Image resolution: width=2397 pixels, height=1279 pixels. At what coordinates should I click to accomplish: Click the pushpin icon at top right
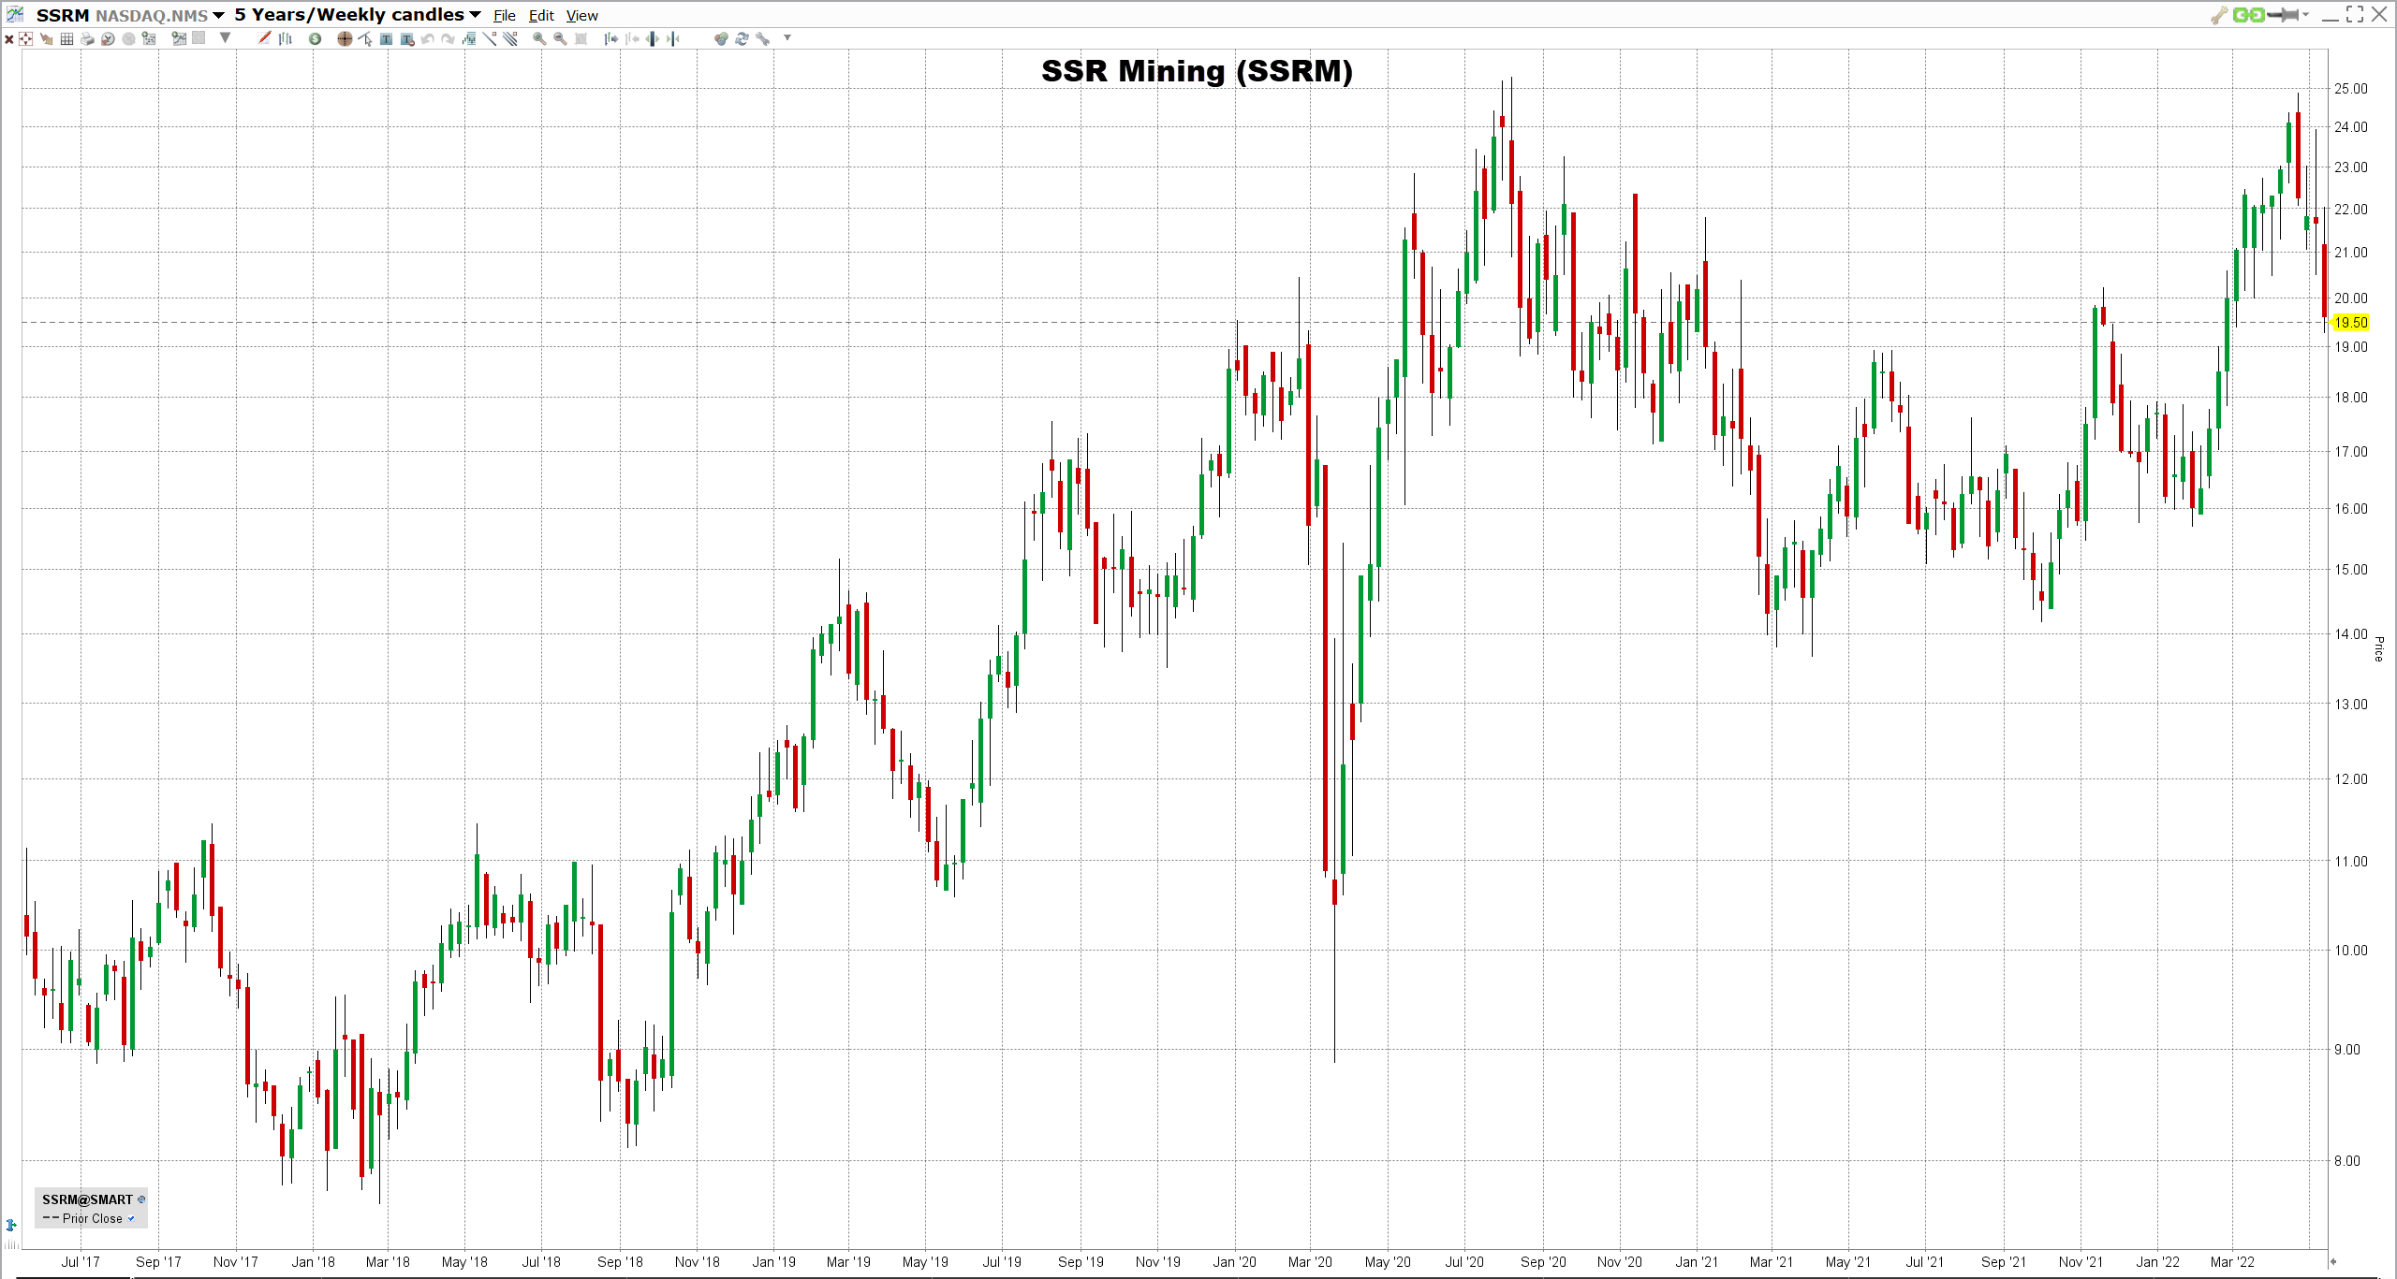point(2283,15)
